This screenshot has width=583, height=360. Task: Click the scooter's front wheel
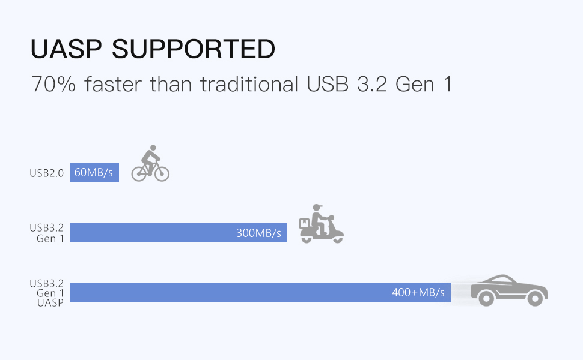tap(337, 238)
